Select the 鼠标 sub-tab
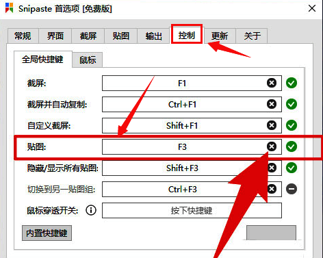Image resolution: width=323 pixels, height=258 pixels. [x=88, y=60]
